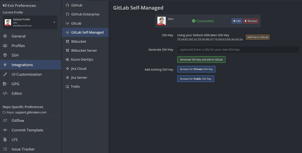Click the Editor code brackets icon
This screenshot has width=302, height=153.
coord(5,93)
